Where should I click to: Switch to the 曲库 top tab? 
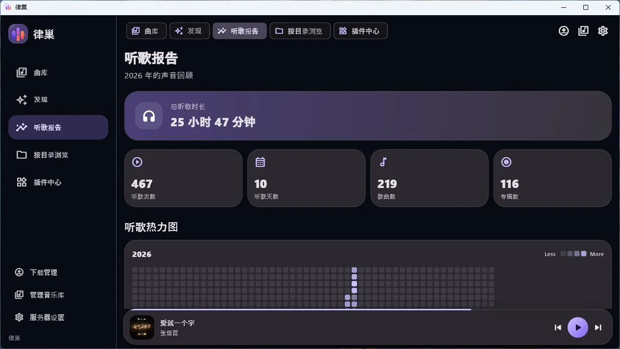[146, 31]
